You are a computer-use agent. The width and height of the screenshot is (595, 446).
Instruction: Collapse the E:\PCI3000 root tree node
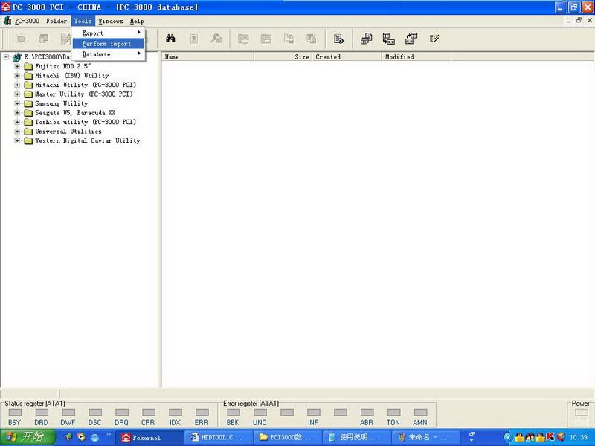[x=7, y=57]
